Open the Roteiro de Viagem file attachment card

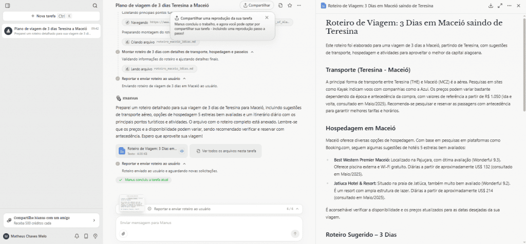(x=152, y=151)
